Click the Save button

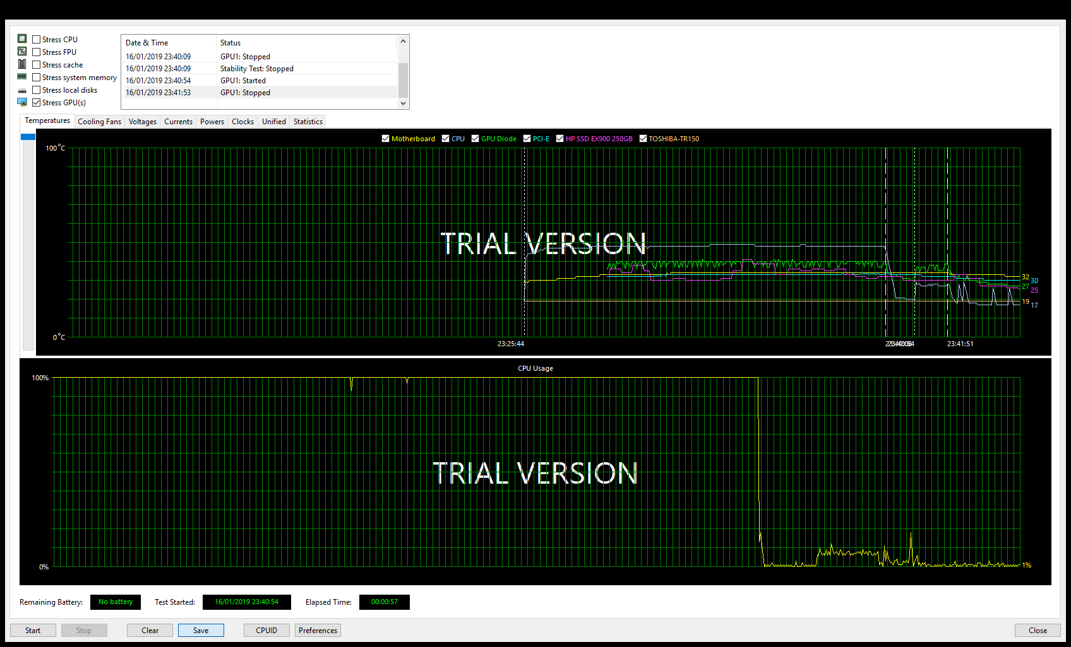click(x=201, y=631)
